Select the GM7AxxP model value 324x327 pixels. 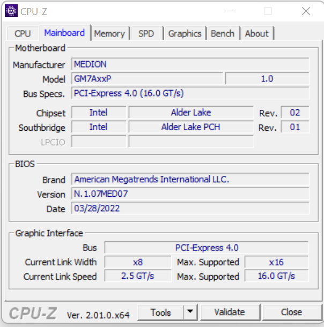click(147, 79)
